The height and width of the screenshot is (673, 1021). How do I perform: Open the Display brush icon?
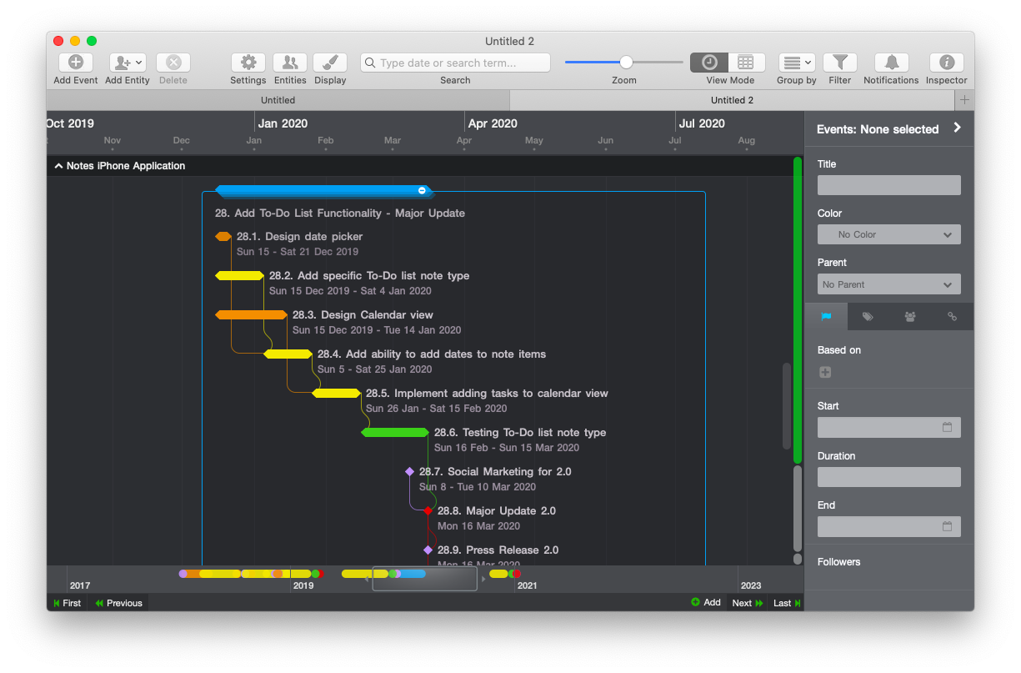coord(330,63)
